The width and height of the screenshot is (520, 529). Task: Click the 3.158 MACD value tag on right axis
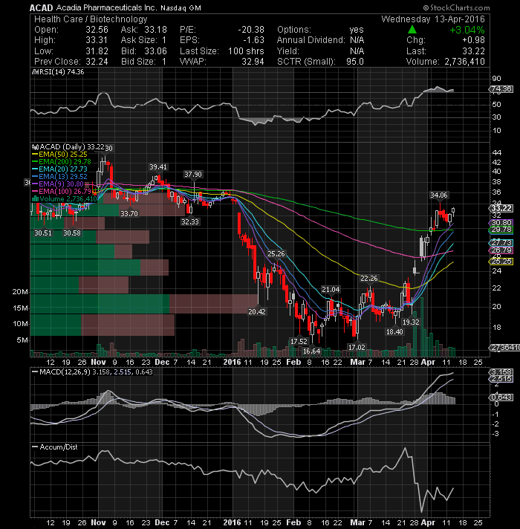click(x=501, y=372)
